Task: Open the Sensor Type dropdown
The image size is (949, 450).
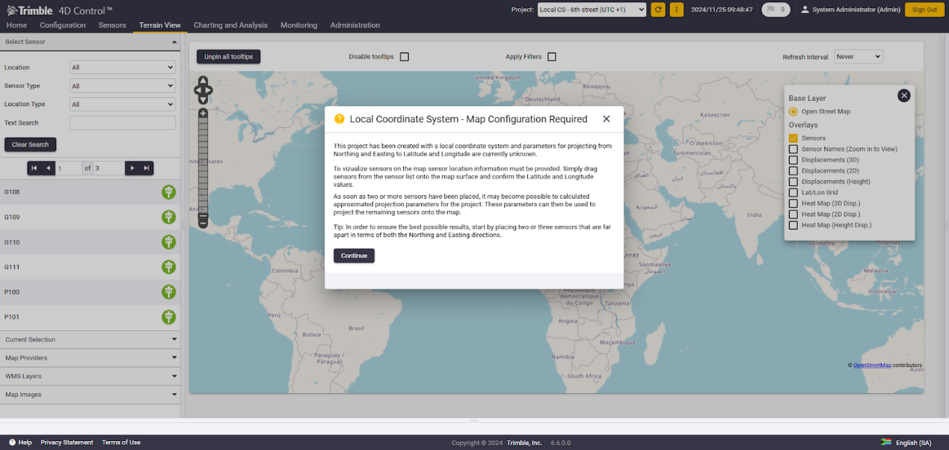Action: 123,86
